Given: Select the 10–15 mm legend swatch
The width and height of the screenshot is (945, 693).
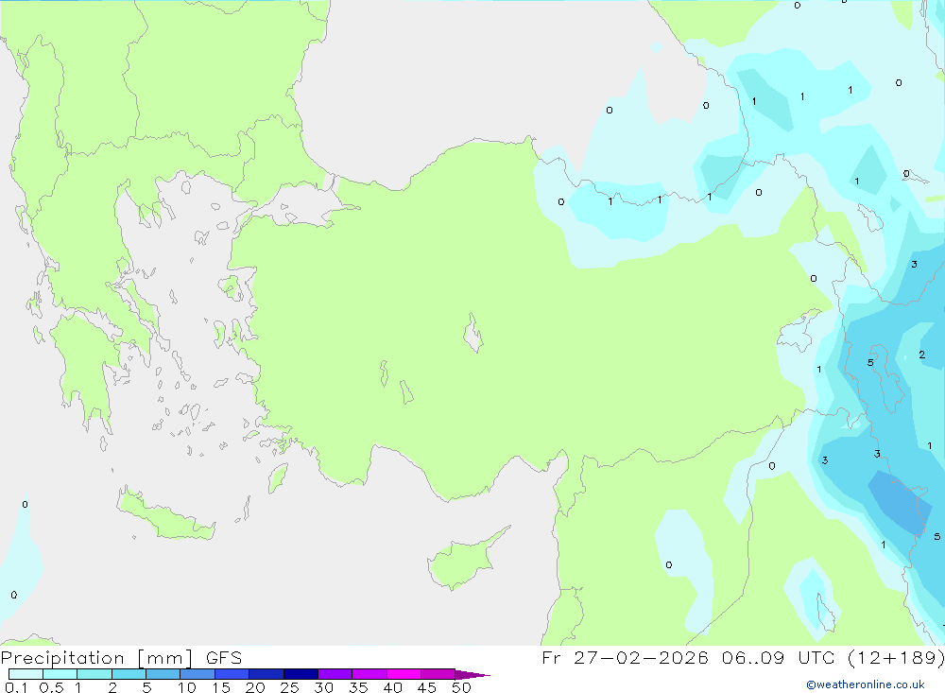Looking at the screenshot, I should (198, 674).
